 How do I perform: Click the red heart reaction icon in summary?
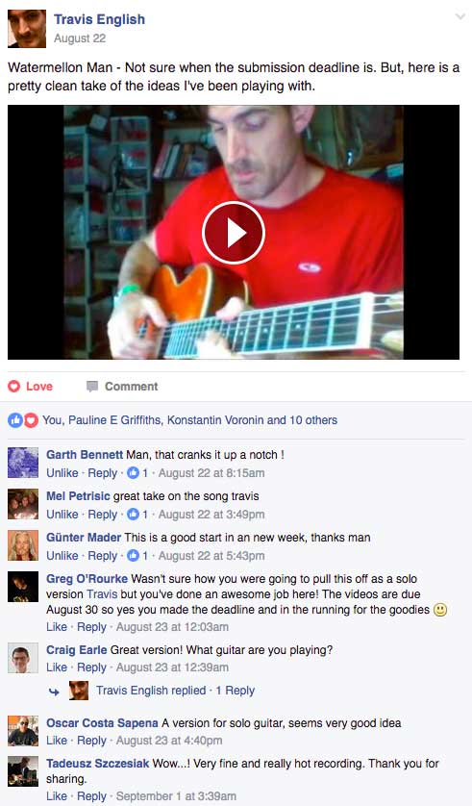click(32, 420)
